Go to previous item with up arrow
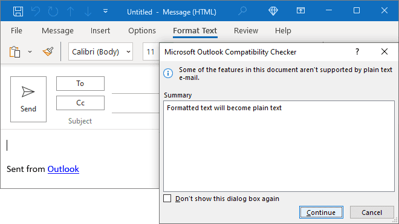Viewport: 399px width, 224px height. pos(71,12)
